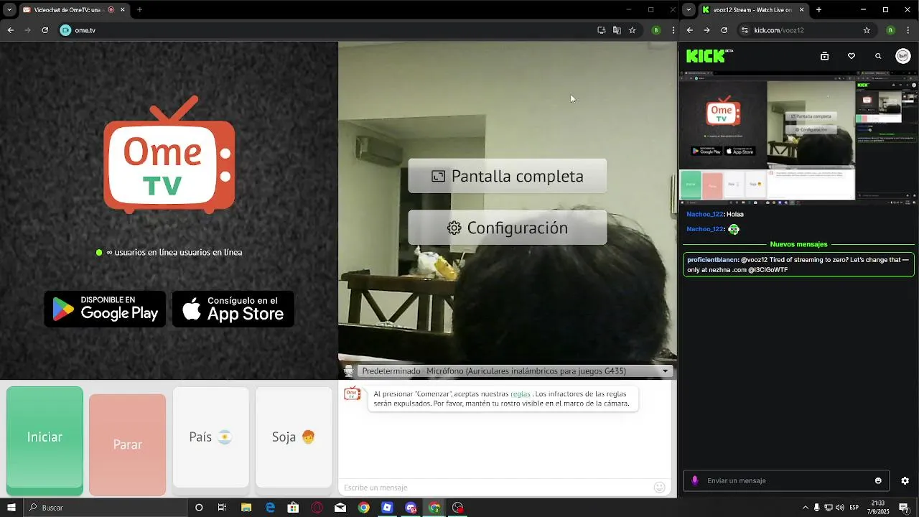Viewport: 919px width, 517px height.
Task: Open notification center in taskbar
Action: pyautogui.click(x=904, y=508)
